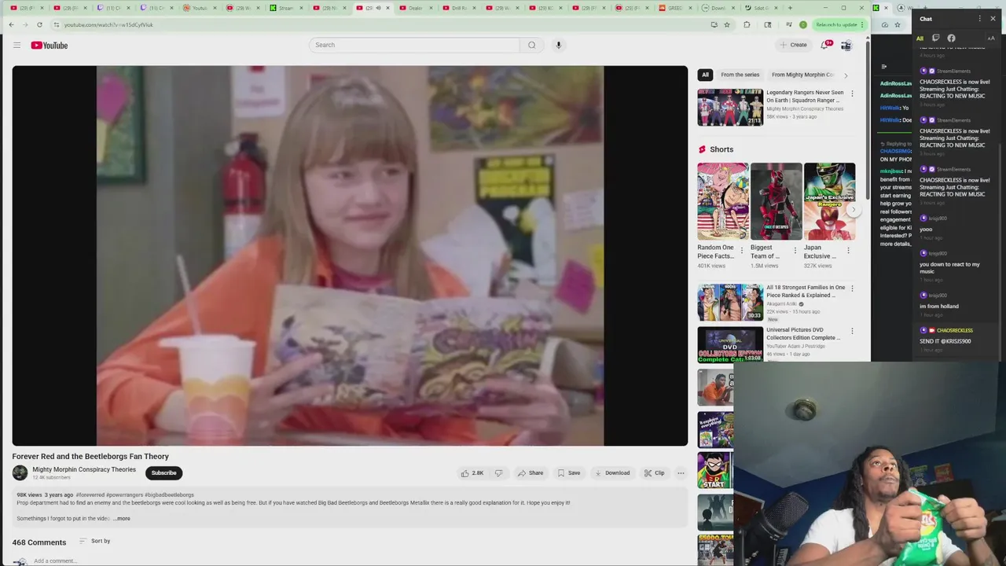
Task: Open Mighty Morphin Conspiracy Theories channel name
Action: click(x=84, y=469)
